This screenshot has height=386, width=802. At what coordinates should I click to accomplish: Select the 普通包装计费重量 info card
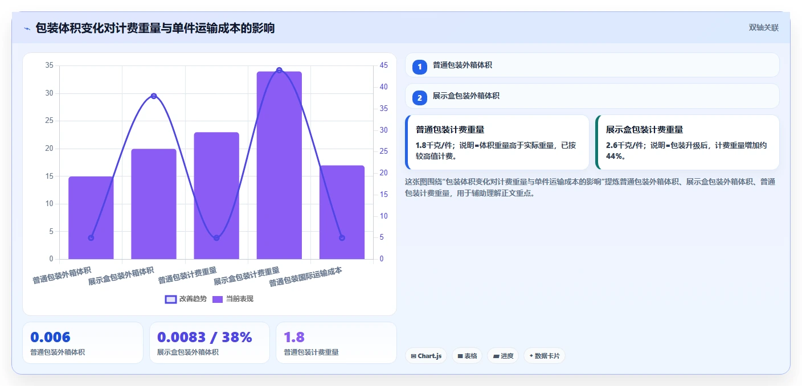(497, 142)
